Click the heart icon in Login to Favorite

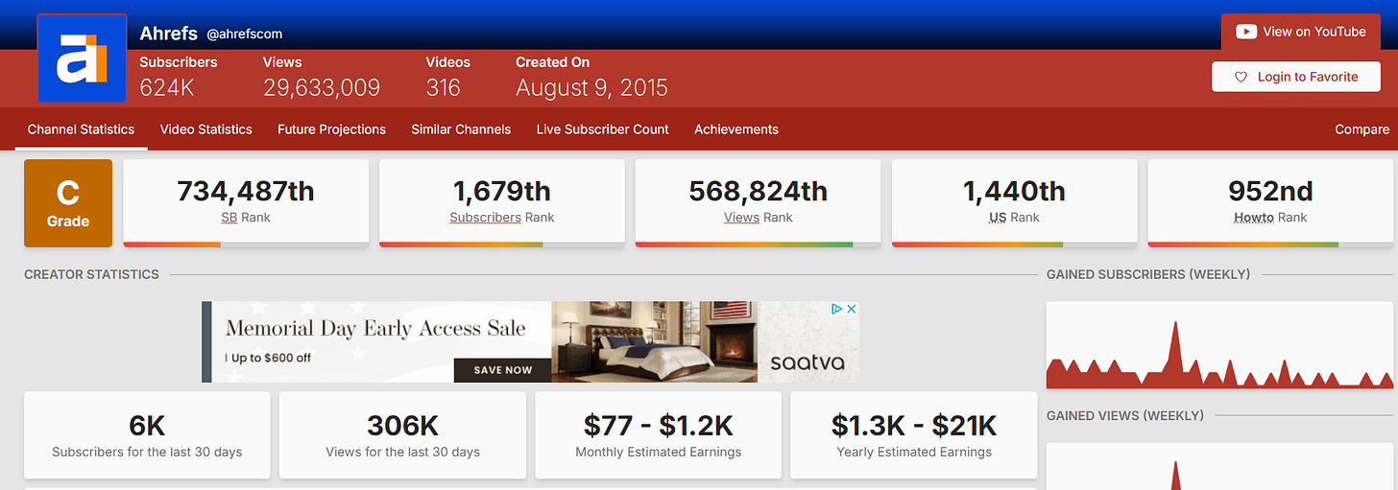(x=1241, y=77)
